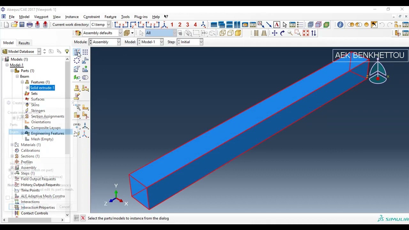The image size is (409, 230).
Task: Open the Viewport menu
Action: point(41,17)
